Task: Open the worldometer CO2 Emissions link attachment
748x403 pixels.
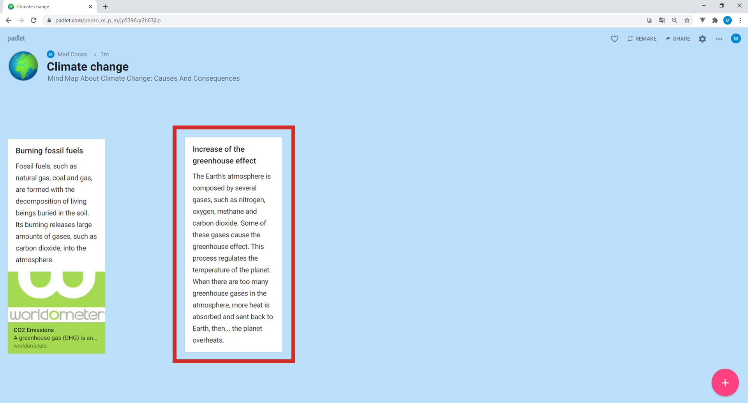Action: (x=56, y=313)
